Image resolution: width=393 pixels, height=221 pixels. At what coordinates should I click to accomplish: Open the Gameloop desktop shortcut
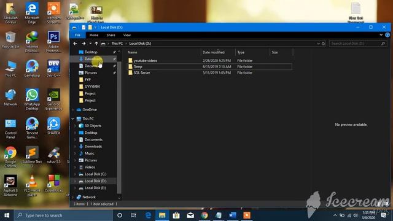coord(32,68)
